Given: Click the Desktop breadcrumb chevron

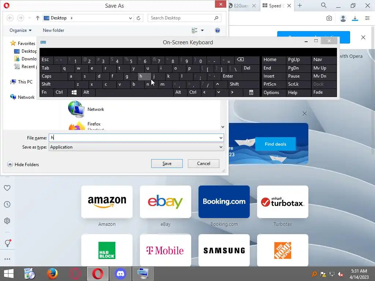Looking at the screenshot, I should tap(71, 18).
